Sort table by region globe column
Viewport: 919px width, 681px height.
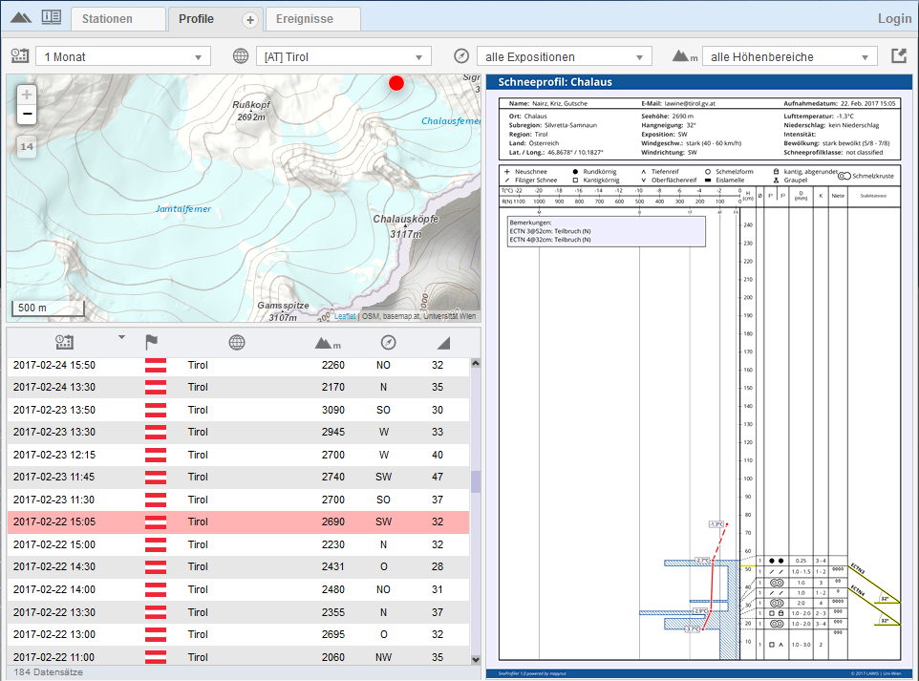point(237,342)
